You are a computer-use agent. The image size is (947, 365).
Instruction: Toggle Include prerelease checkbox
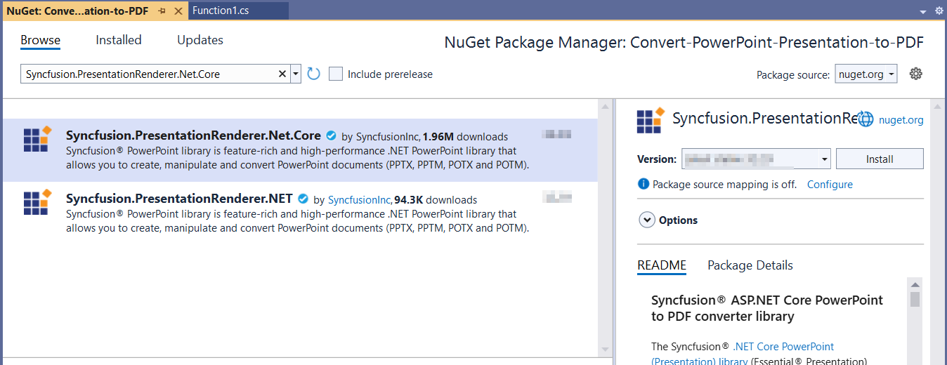pyautogui.click(x=336, y=74)
